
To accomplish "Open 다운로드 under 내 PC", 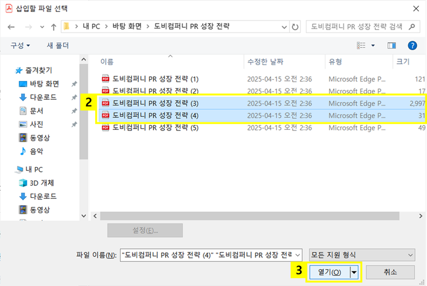I will point(38,196).
